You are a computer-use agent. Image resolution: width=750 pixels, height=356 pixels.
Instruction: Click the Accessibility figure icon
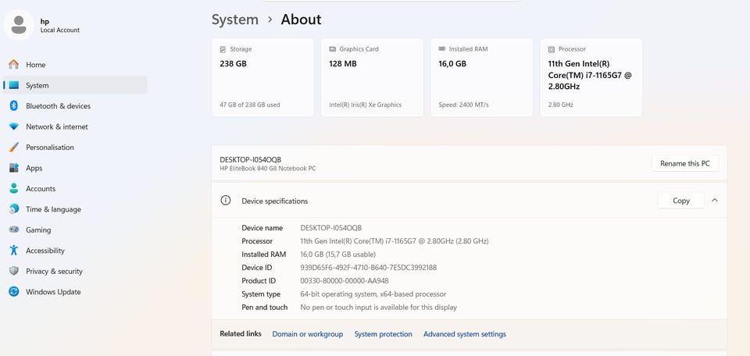tap(14, 250)
